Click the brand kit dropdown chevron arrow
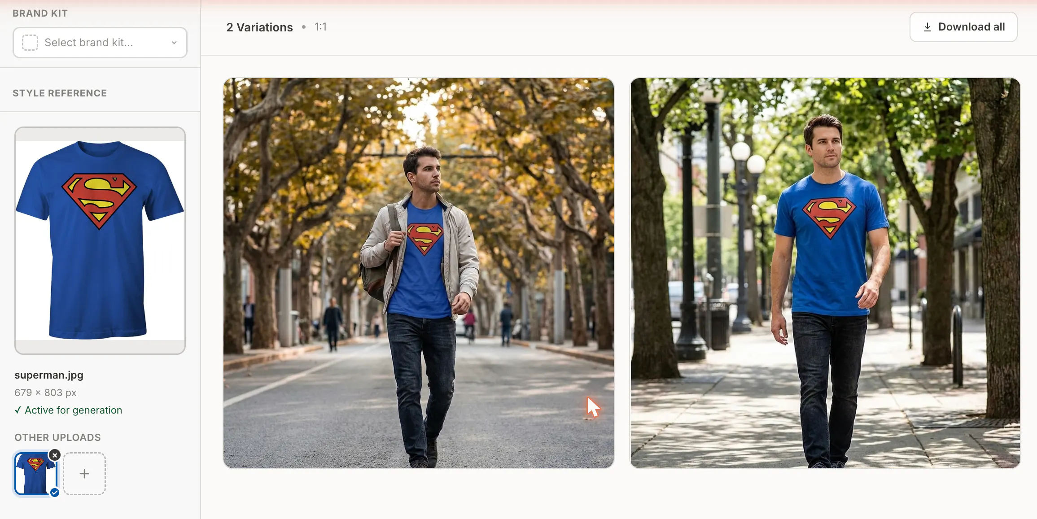The image size is (1037, 519). pyautogui.click(x=174, y=43)
